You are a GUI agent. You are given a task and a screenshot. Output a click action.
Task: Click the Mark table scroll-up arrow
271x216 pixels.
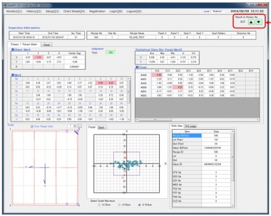[x=129, y=78]
